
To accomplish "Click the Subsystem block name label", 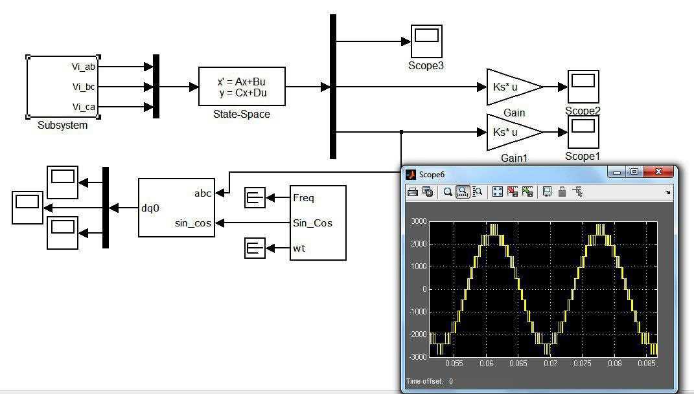I will click(x=62, y=125).
